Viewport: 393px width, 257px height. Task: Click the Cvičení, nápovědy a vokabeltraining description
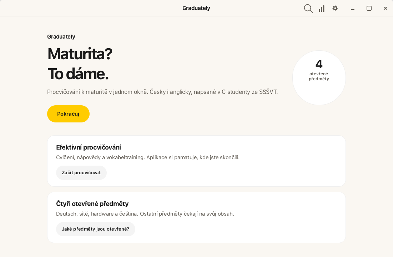click(148, 157)
